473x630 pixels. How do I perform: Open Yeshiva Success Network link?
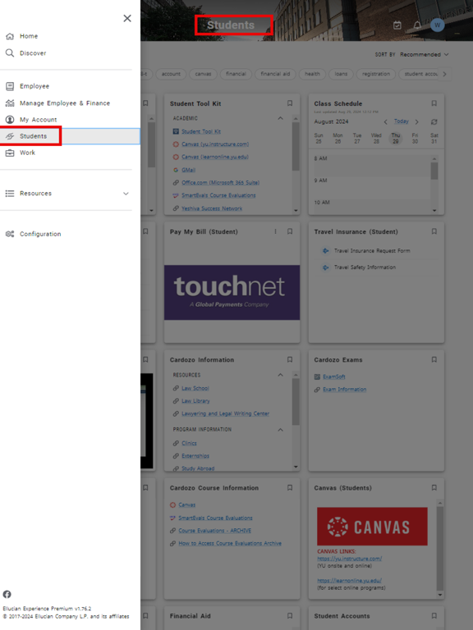(212, 208)
